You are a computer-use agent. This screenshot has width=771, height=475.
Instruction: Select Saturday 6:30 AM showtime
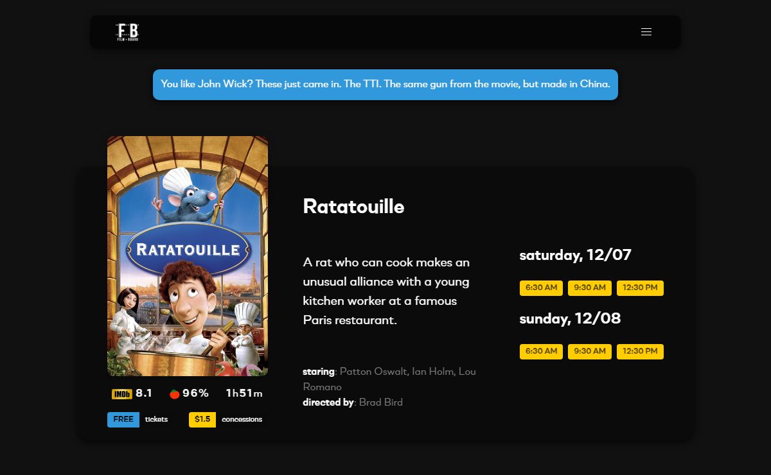(541, 288)
